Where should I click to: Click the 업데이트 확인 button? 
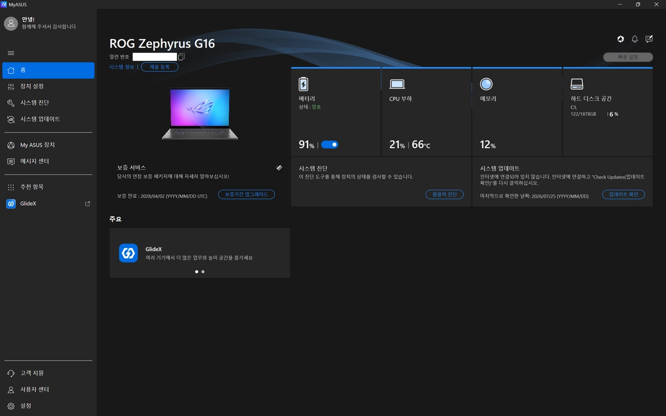point(624,195)
